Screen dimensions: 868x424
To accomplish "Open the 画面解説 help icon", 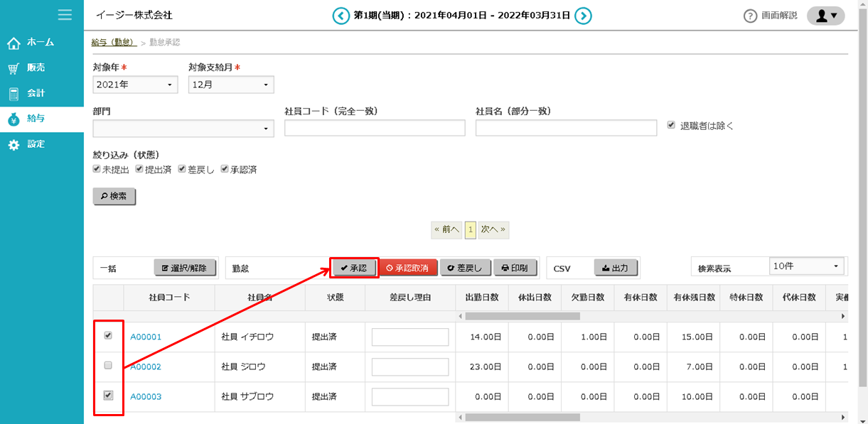I will click(750, 16).
